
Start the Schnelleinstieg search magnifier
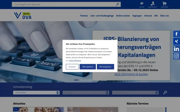click(x=165, y=93)
